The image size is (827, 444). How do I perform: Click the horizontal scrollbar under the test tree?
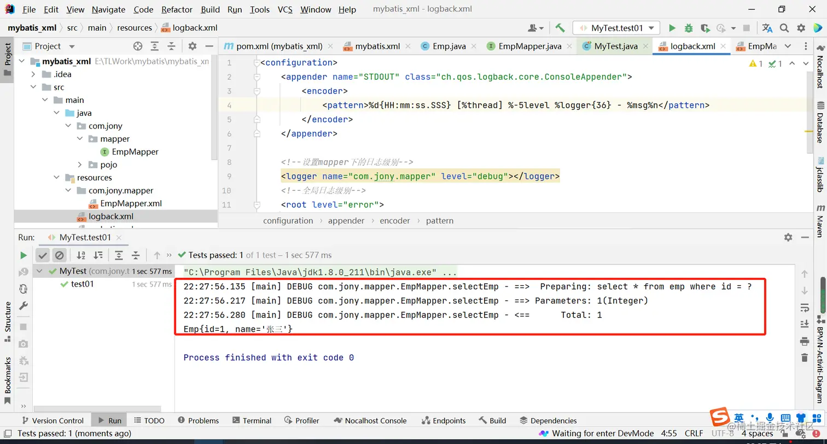[97, 408]
